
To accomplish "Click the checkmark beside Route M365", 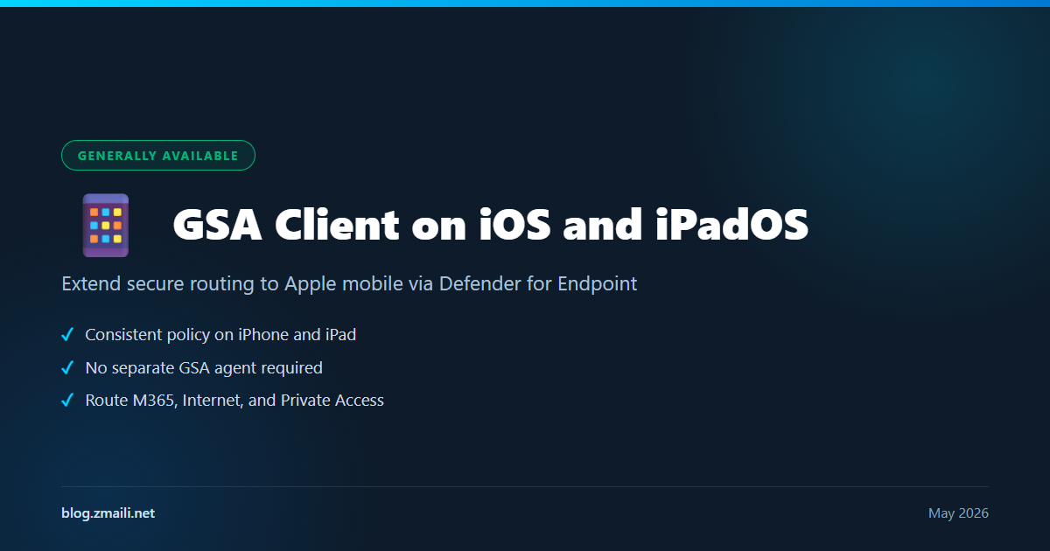I will coord(66,401).
